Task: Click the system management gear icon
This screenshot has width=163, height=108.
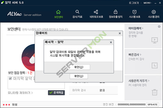Action: (154, 12)
